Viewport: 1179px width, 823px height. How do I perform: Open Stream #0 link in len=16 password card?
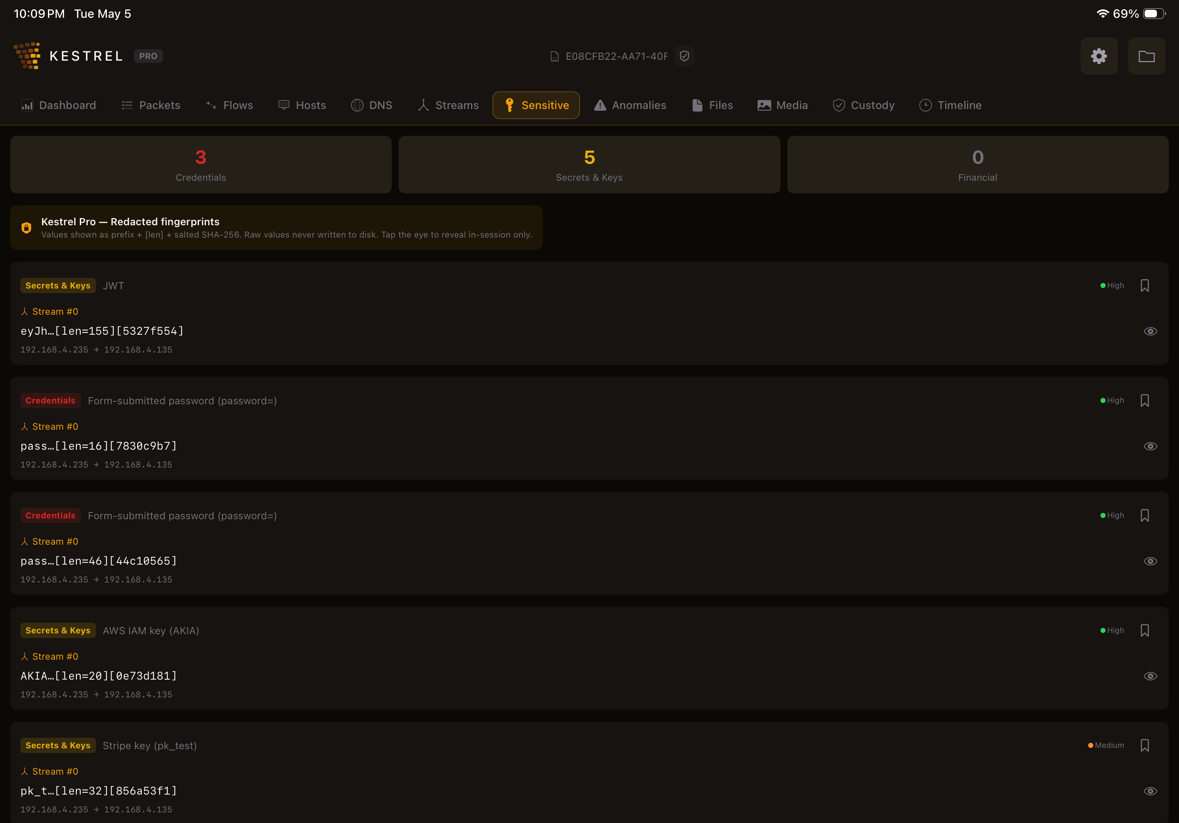point(49,427)
